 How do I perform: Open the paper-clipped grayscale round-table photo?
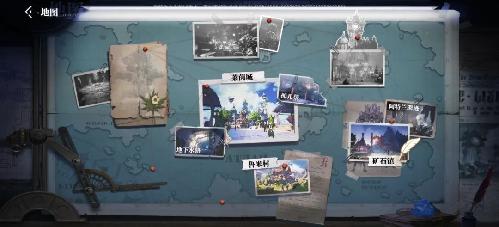click(x=91, y=88)
